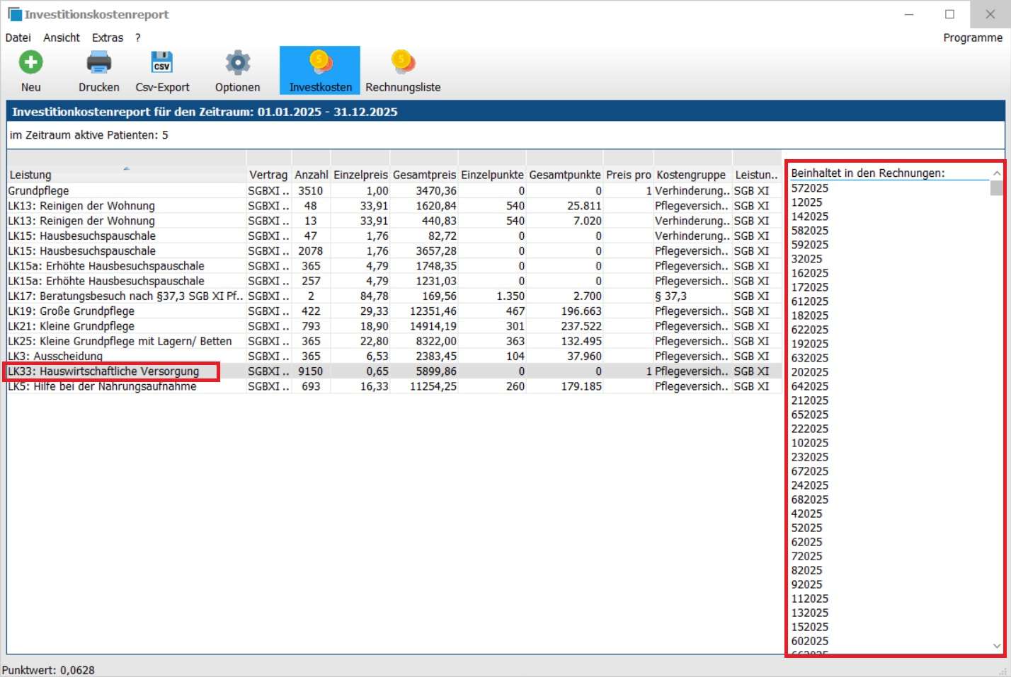Select the Investkosten coin icon

320,62
